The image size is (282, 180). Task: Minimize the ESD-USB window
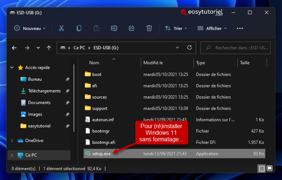coord(233,12)
